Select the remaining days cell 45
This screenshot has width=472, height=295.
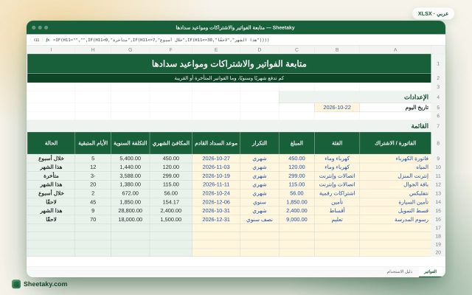[93, 202]
